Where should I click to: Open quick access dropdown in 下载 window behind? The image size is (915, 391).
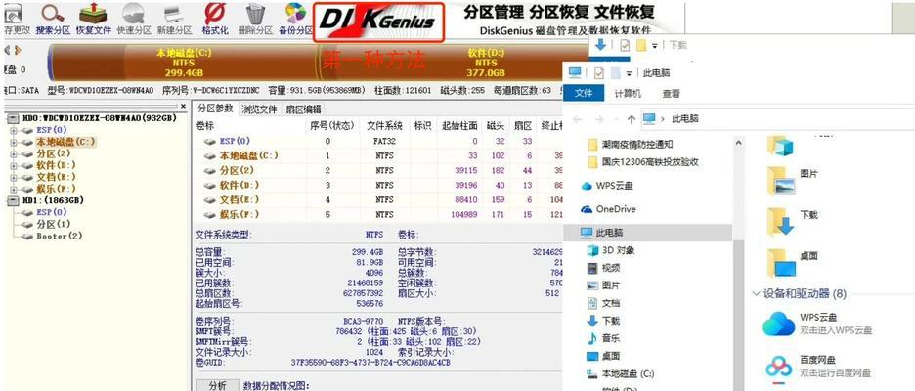click(x=655, y=46)
